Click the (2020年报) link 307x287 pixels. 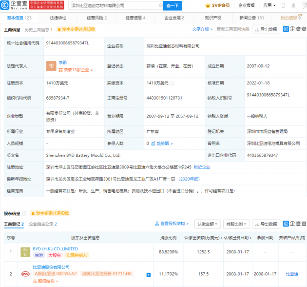189,179
